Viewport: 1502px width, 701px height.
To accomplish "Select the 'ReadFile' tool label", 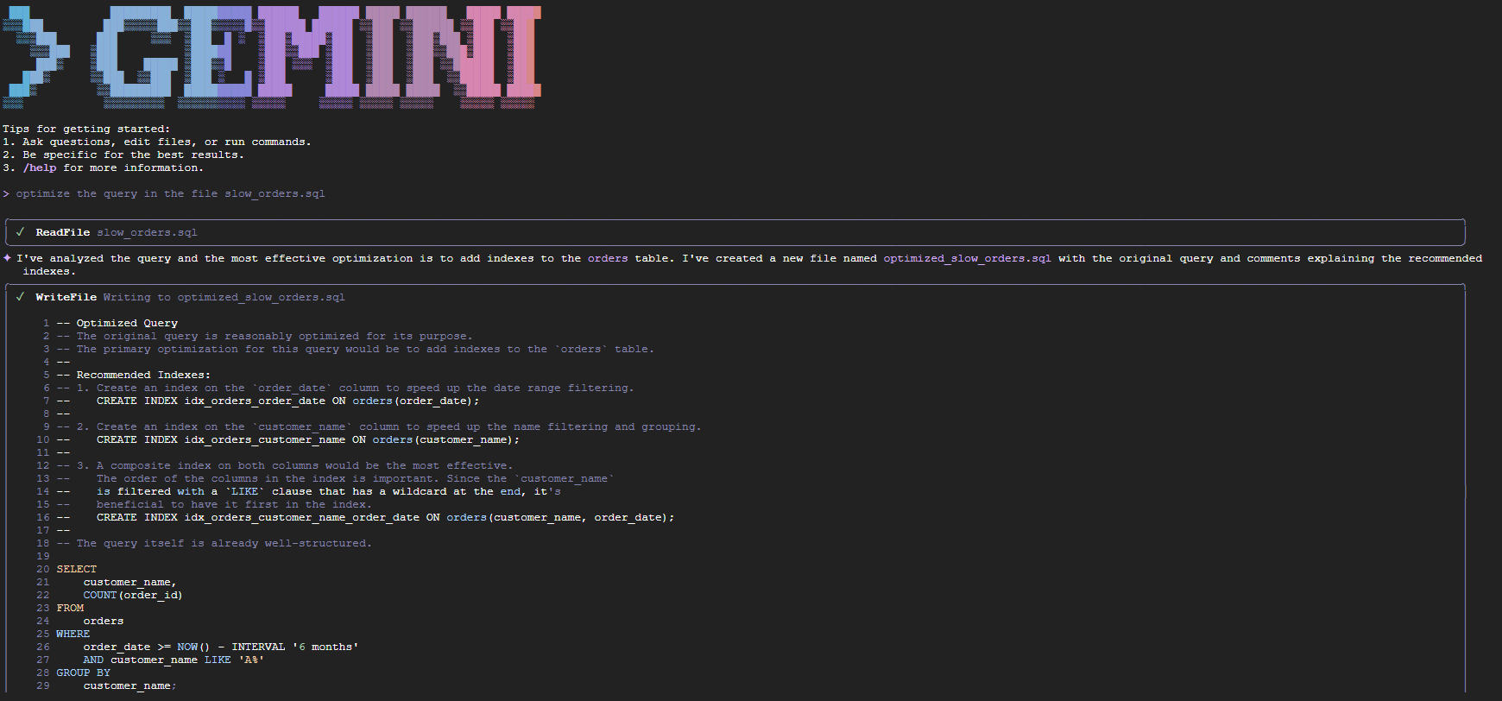I will click(63, 232).
